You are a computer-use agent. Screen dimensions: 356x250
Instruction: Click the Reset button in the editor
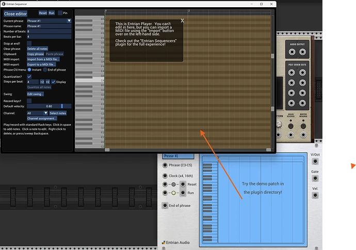coord(43,13)
